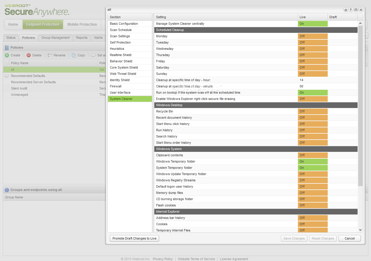Open the Website Terms of Service link
371x261 pixels.
point(196,259)
